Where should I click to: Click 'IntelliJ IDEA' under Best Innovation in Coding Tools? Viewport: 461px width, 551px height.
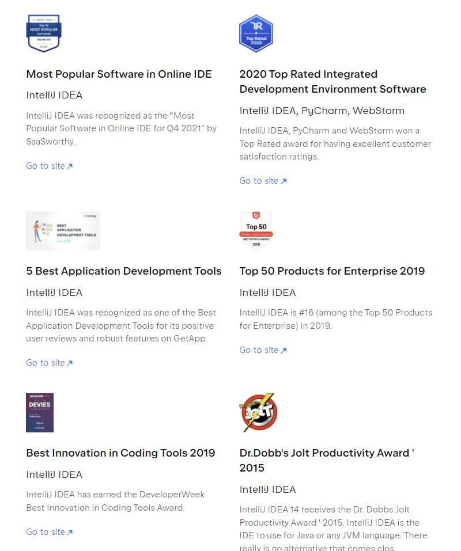(x=54, y=475)
